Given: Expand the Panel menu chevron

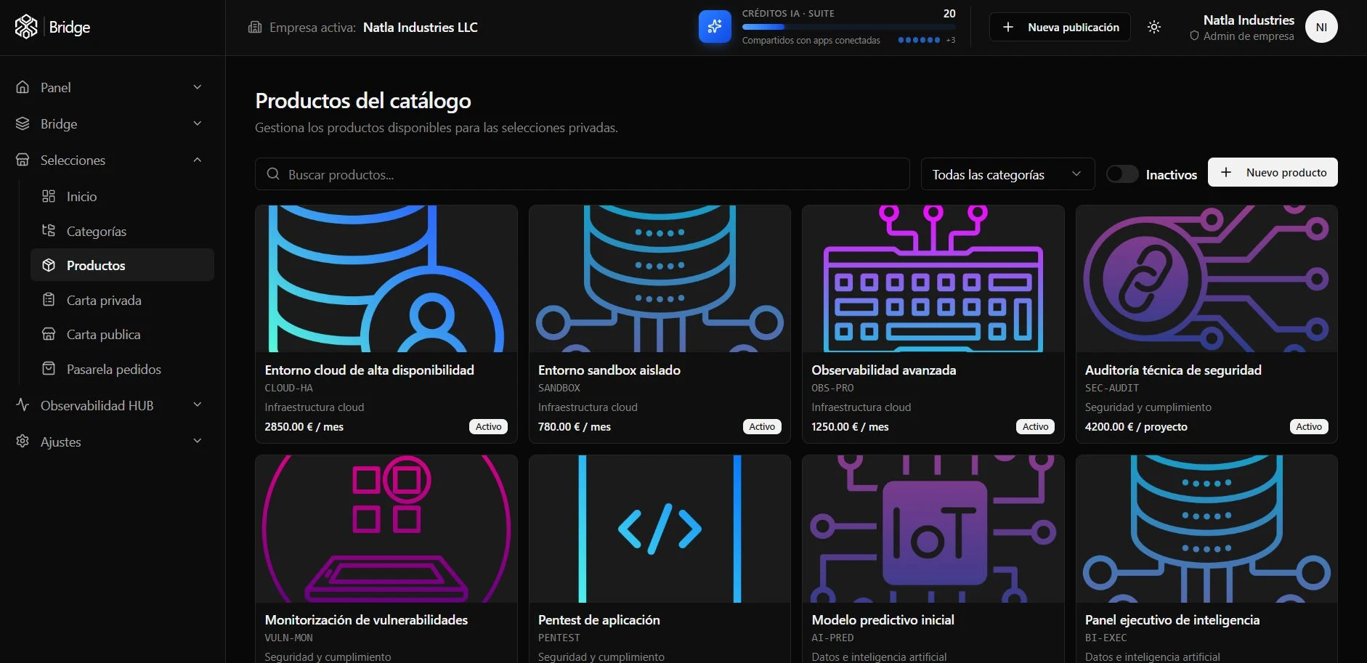Looking at the screenshot, I should pyautogui.click(x=197, y=87).
